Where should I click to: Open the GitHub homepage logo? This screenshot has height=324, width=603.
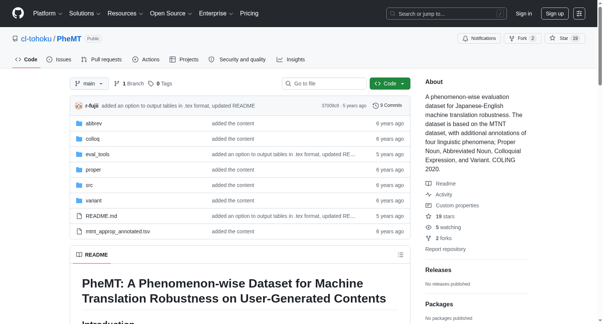(18, 13)
